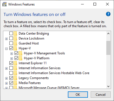
Task: Tick the Device Lockdown checkbox
Action: [11, 38]
